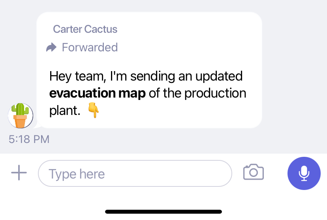This screenshot has width=327, height=220.
Task: Click the word 'updated' in message
Action: tap(219, 77)
